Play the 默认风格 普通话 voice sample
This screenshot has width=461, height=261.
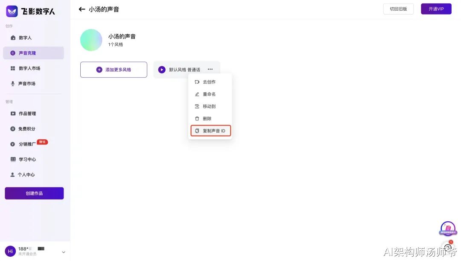[x=162, y=70]
